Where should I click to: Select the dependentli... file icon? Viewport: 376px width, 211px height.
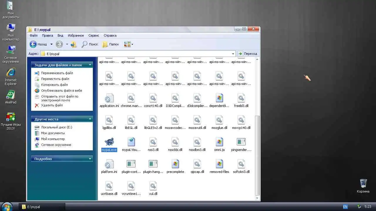point(219,98)
